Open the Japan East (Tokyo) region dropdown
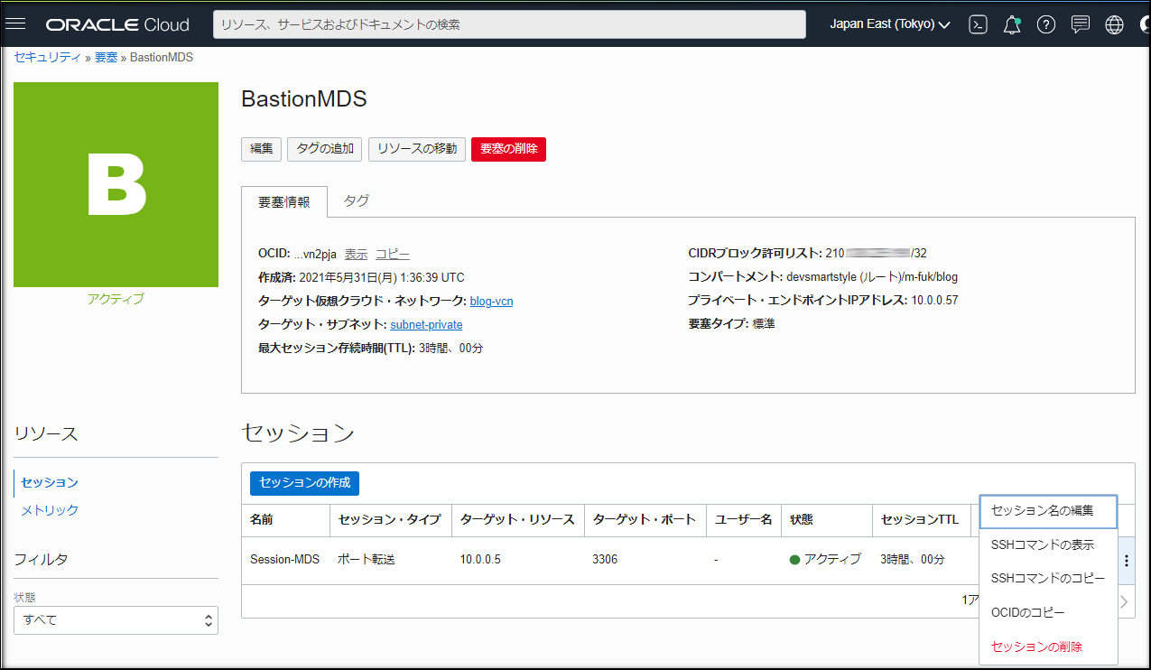 (890, 24)
